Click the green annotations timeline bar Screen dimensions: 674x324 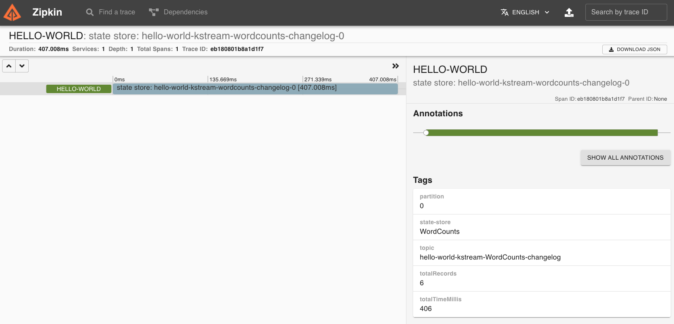pos(542,133)
